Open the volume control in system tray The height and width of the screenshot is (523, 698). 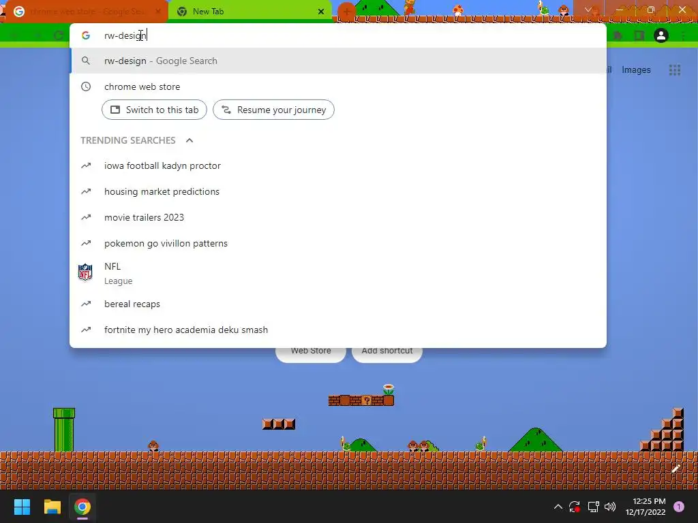click(x=610, y=507)
